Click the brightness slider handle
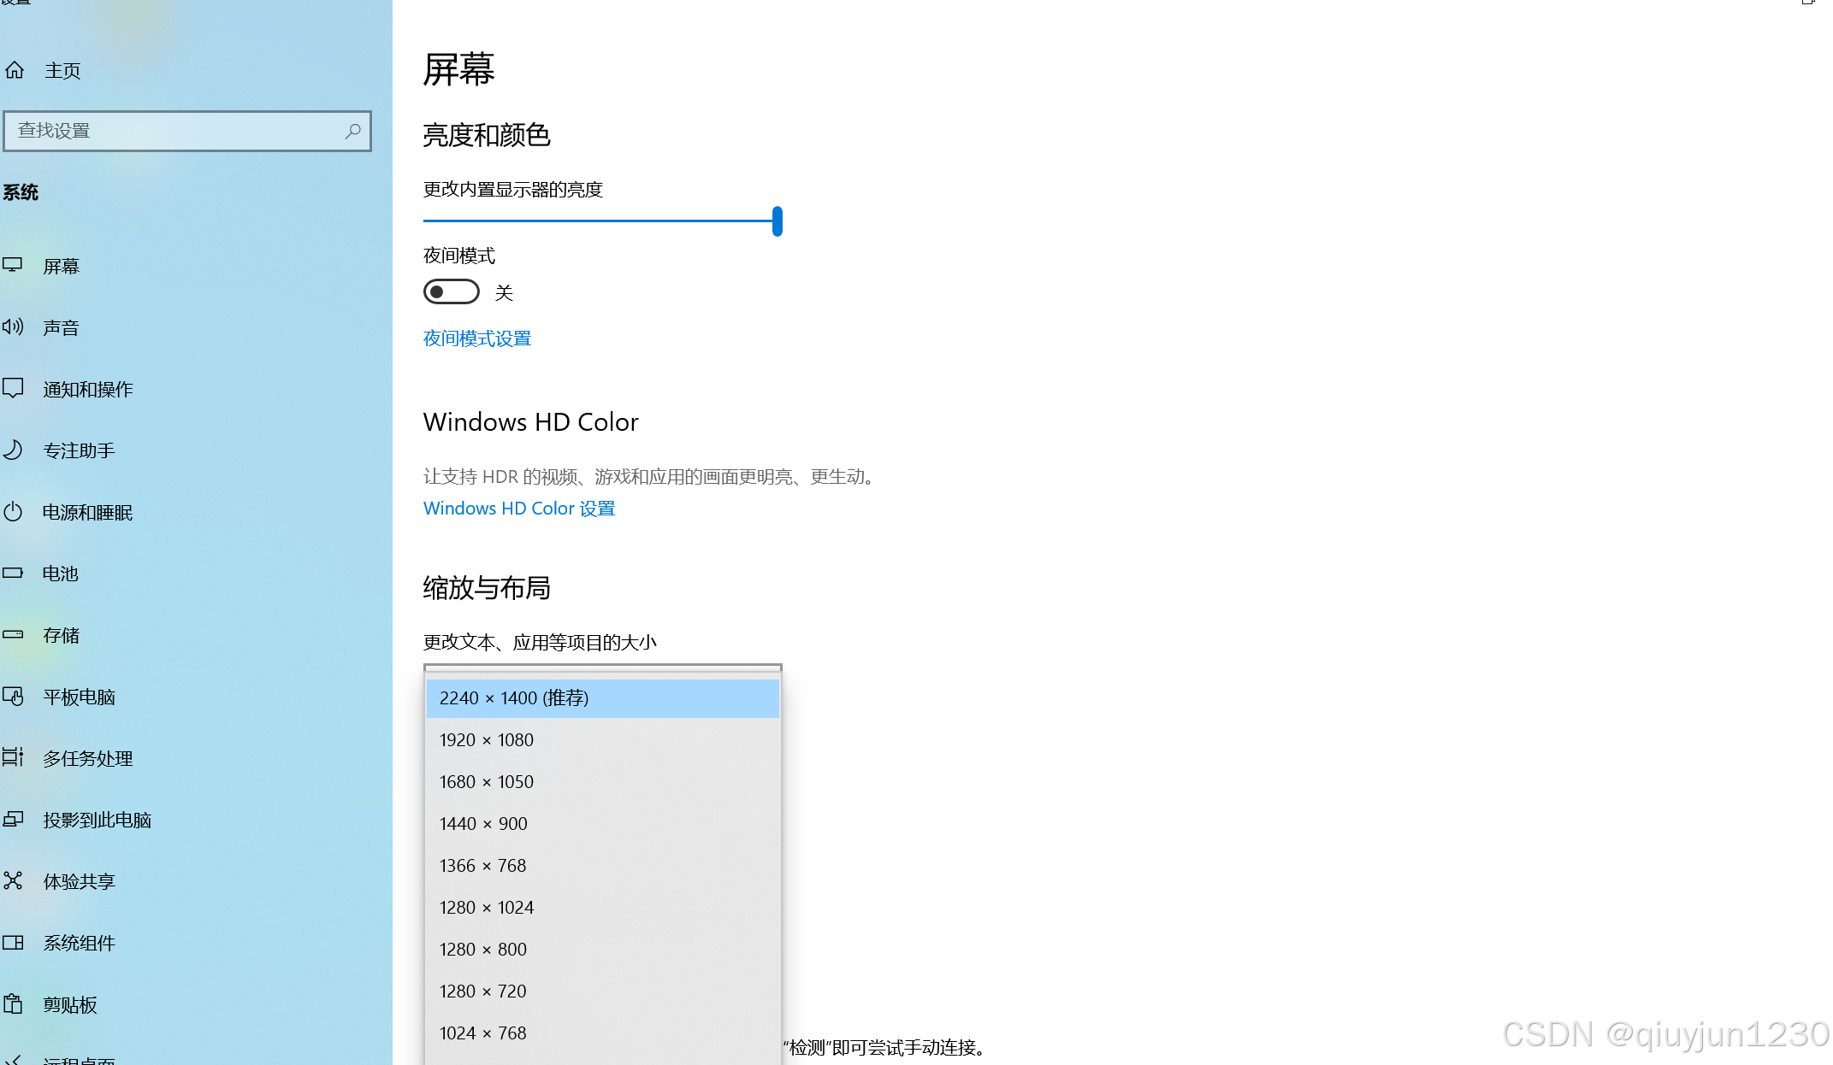The image size is (1833, 1065). 778,221
